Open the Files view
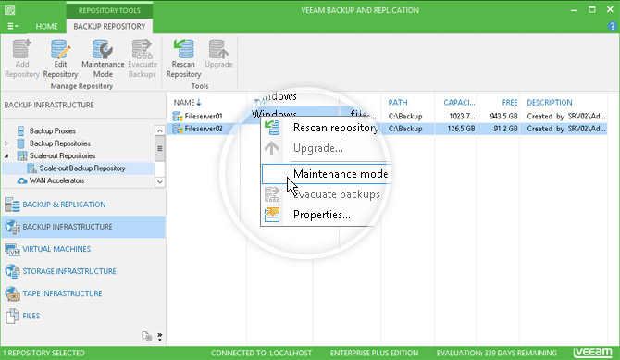 click(83, 316)
